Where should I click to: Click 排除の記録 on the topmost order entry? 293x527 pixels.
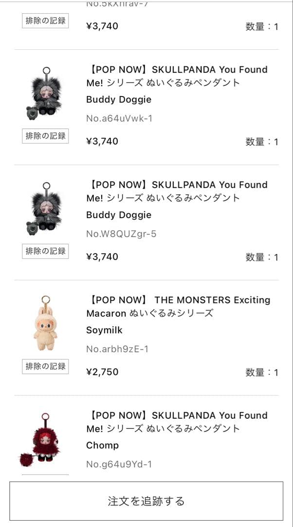[45, 20]
